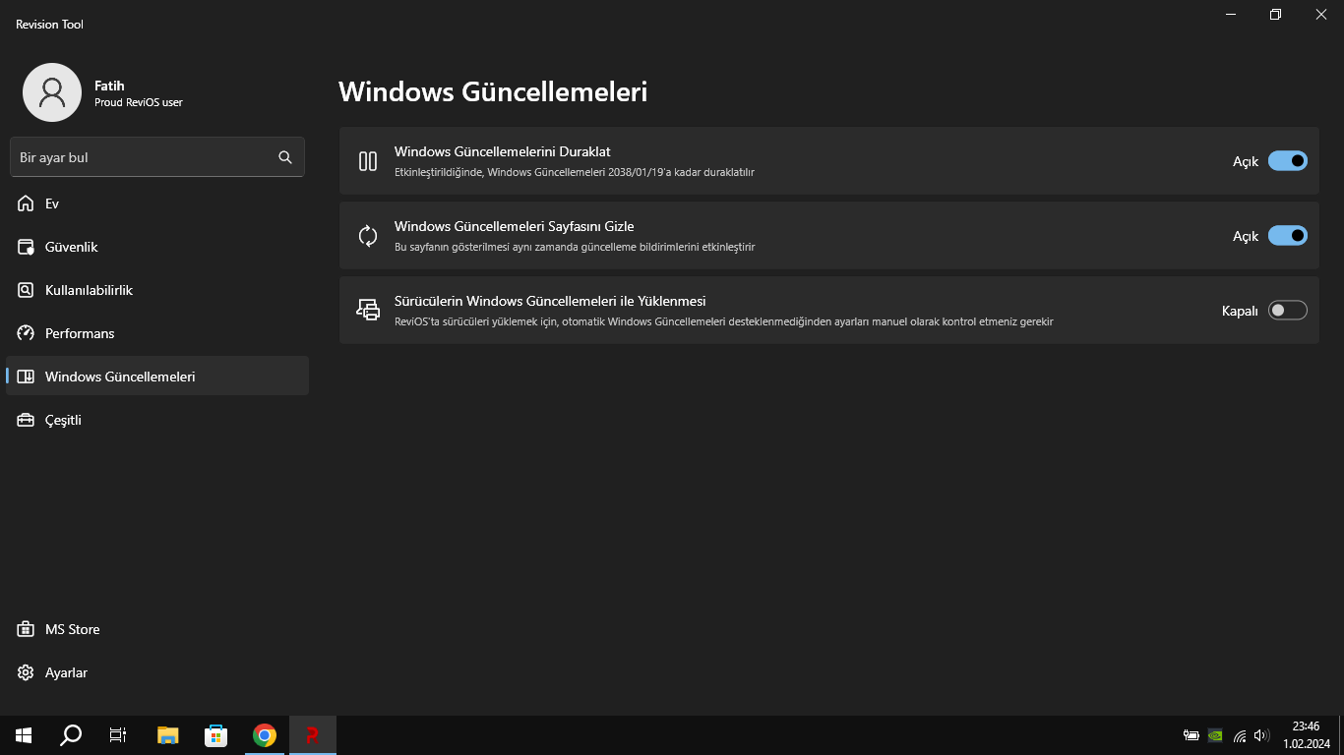This screenshot has width=1344, height=755.
Task: Click the description starting "ReviOS'ta sürücüleri yüklemek"
Action: 724,321
